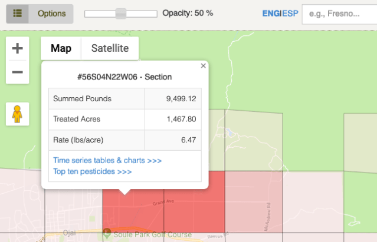Focus the location search field
The height and width of the screenshot is (242, 377).
339,13
